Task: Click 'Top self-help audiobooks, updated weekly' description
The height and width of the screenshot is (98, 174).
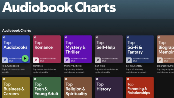Action: click(107, 71)
